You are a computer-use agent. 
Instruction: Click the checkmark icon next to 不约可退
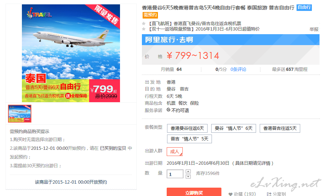click(169, 110)
